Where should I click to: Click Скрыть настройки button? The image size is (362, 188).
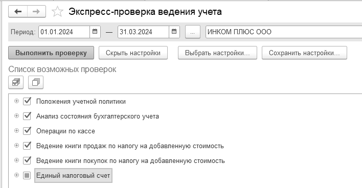pos(133,53)
